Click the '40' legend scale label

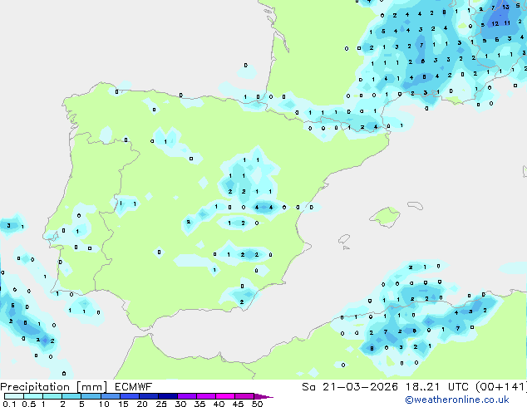coord(219,404)
